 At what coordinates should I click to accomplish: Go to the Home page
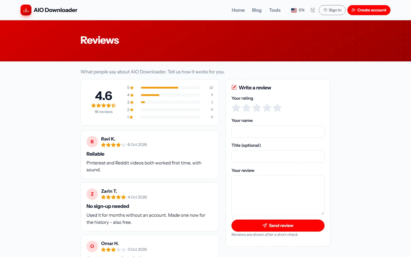[238, 10]
